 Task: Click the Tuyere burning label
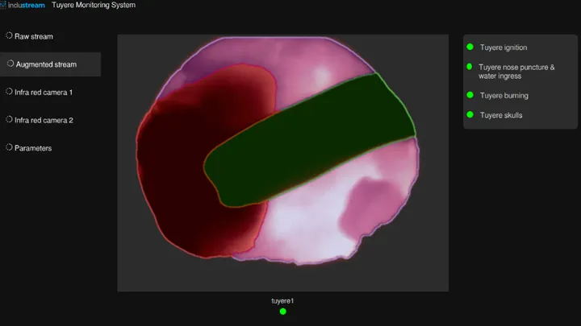pos(504,96)
